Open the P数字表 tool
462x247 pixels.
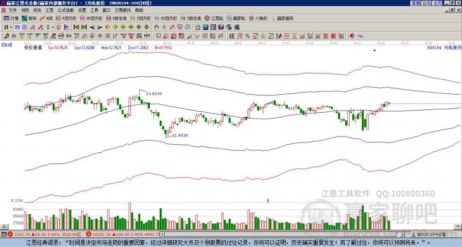117,18
